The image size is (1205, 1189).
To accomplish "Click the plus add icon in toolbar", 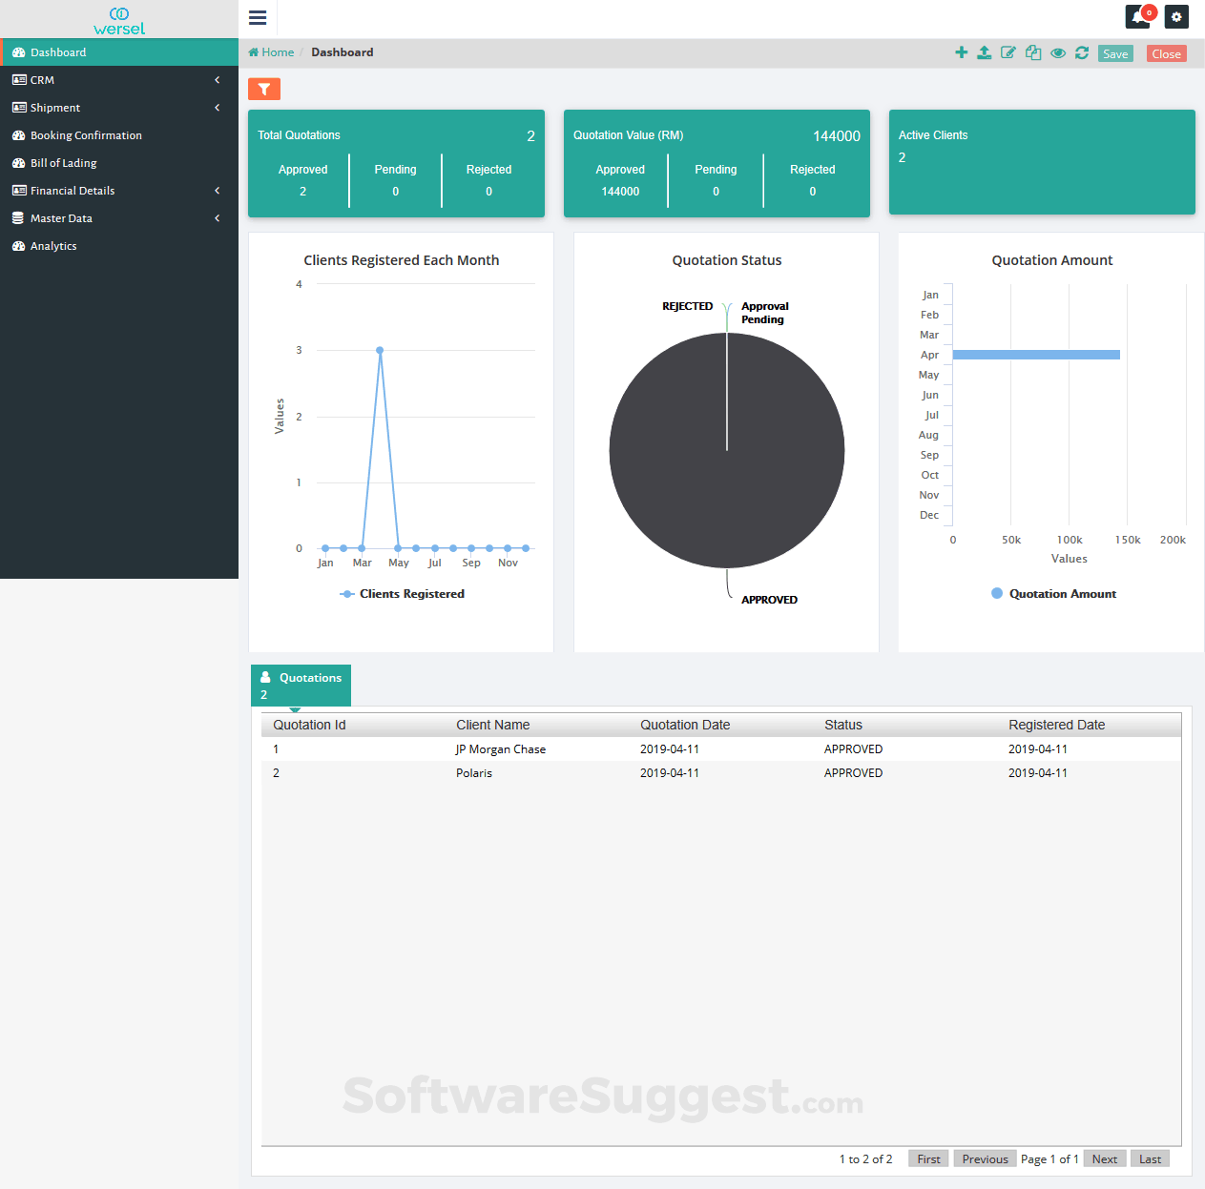I will pyautogui.click(x=961, y=52).
